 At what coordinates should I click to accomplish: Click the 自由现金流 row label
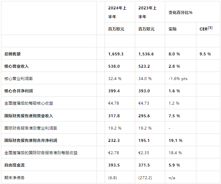pyautogui.click(x=15, y=165)
